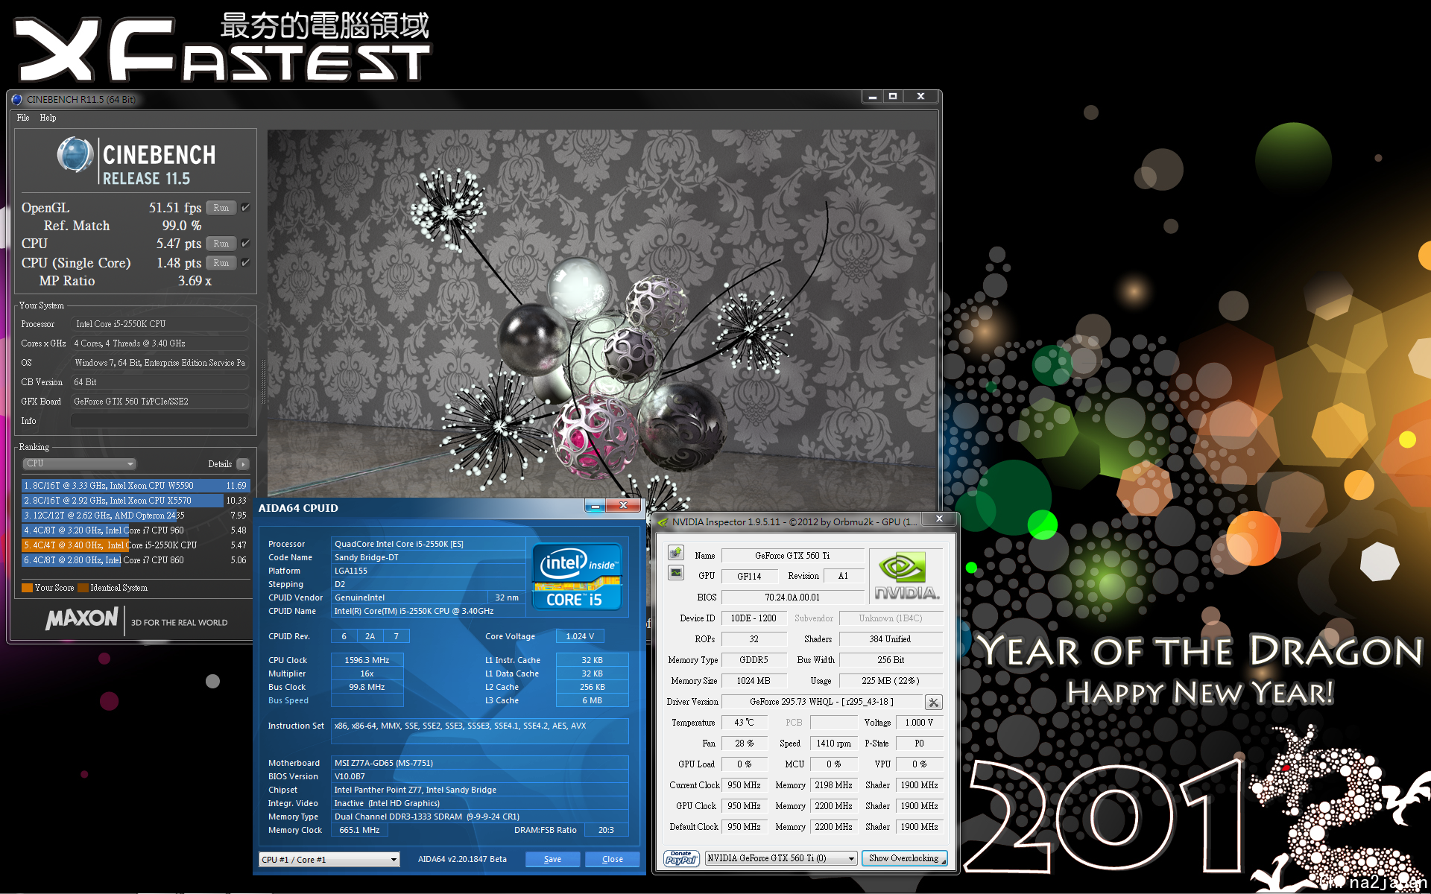Click the GeForce 295.73 WHQL driver version field
Viewport: 1431px width, 894px height.
(821, 702)
